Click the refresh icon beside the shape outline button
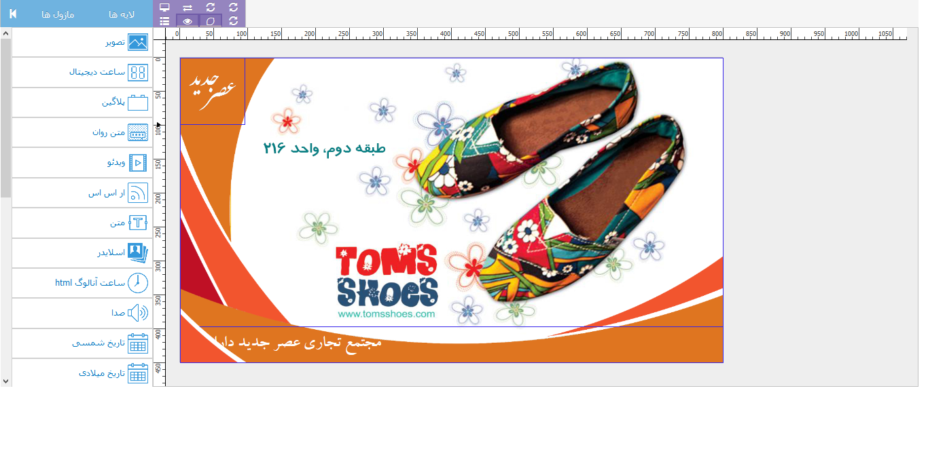Screen dimensions: 928x454 point(234,21)
